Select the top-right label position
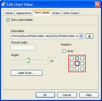This screenshot has width=102, height=101. pyautogui.click(x=82, y=58)
